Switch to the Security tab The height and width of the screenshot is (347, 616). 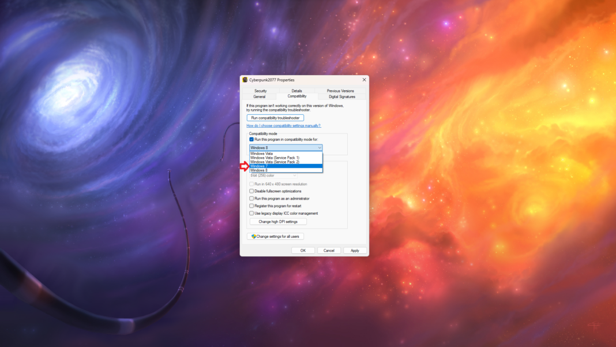point(261,91)
